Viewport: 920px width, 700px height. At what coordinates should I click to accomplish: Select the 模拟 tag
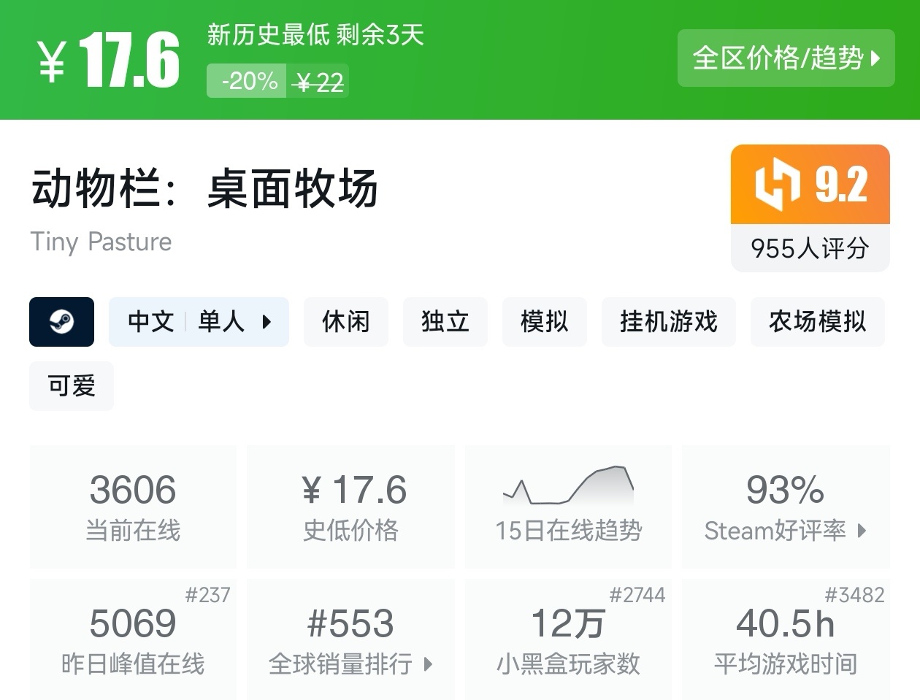pos(544,321)
